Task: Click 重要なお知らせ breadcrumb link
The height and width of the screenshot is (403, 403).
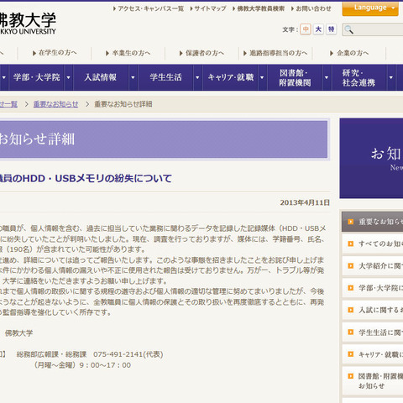Action: (x=55, y=104)
